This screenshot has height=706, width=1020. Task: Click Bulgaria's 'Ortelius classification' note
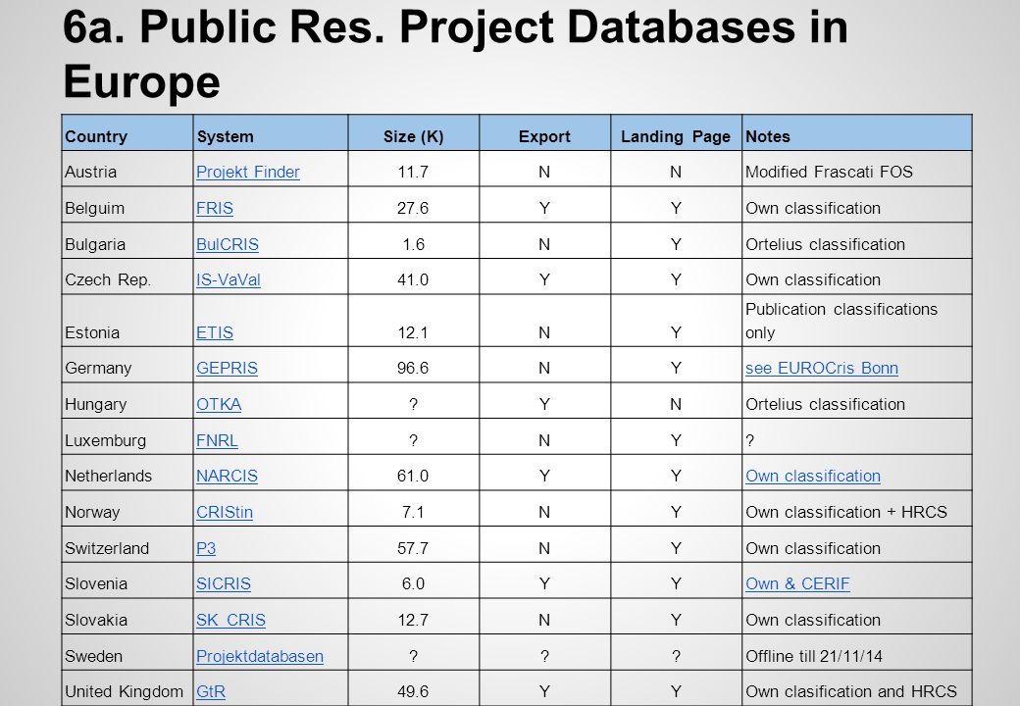pos(825,244)
